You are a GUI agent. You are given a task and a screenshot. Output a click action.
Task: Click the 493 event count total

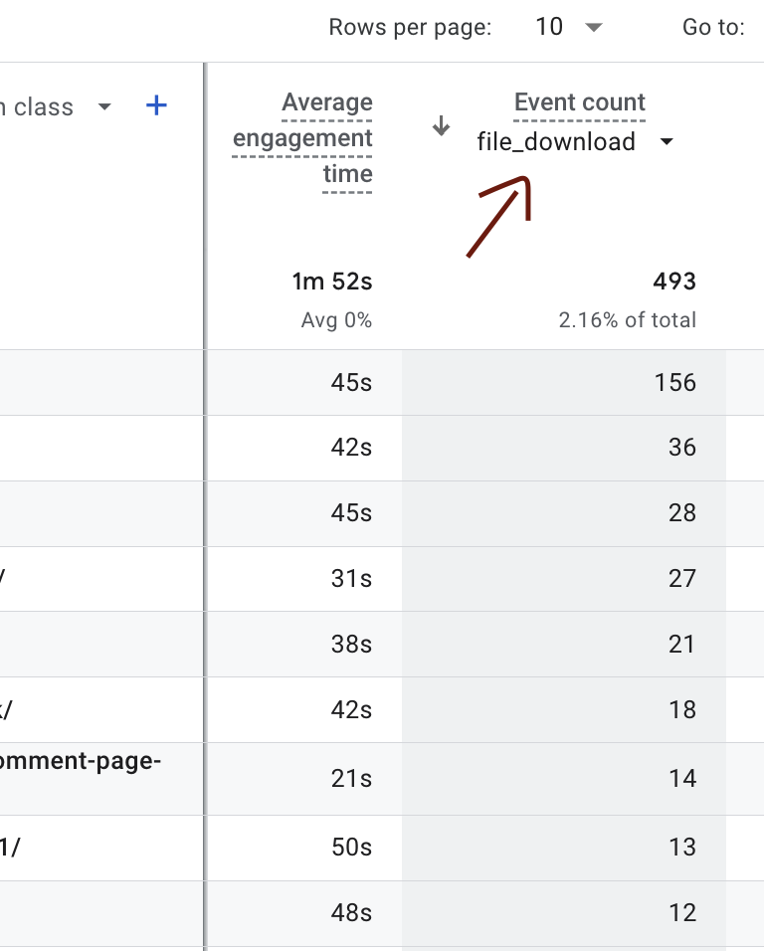[674, 282]
